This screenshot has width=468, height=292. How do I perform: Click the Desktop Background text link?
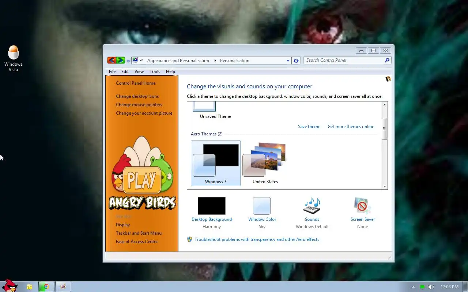212,219
